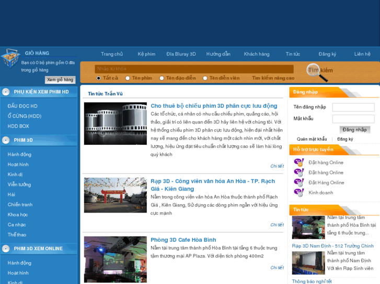This screenshot has width=380, height=284.
Task: Click Chi tiết for projector rental article
Action: [x=277, y=166]
